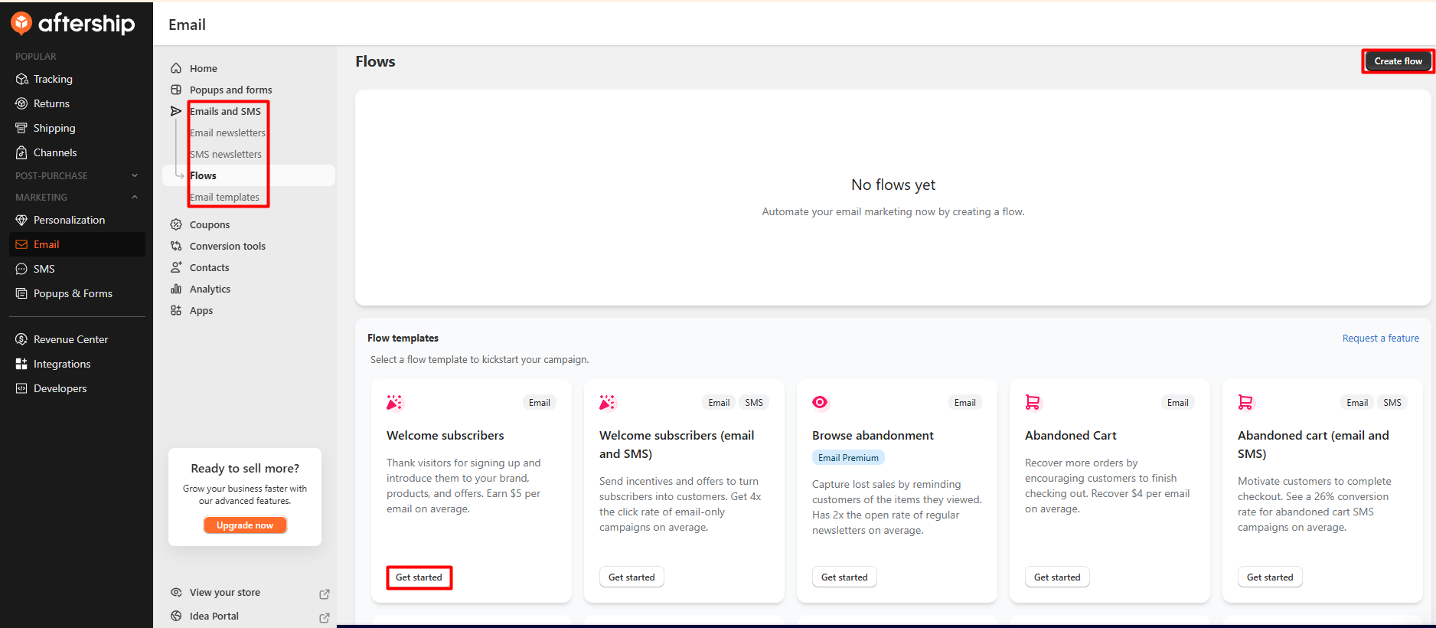
Task: Expand the POST-PURCHASE section chevron
Action: [x=135, y=175]
